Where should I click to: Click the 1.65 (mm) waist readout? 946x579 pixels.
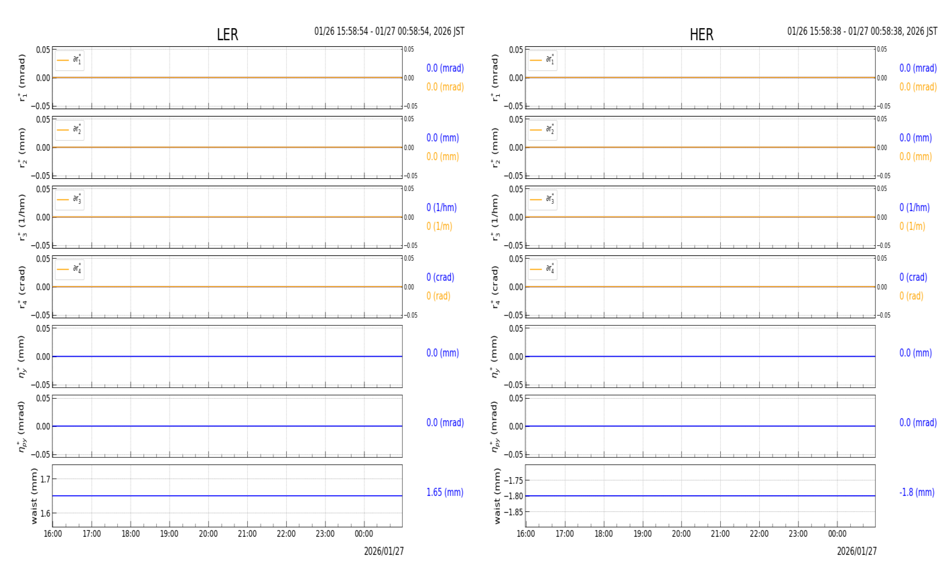click(445, 492)
